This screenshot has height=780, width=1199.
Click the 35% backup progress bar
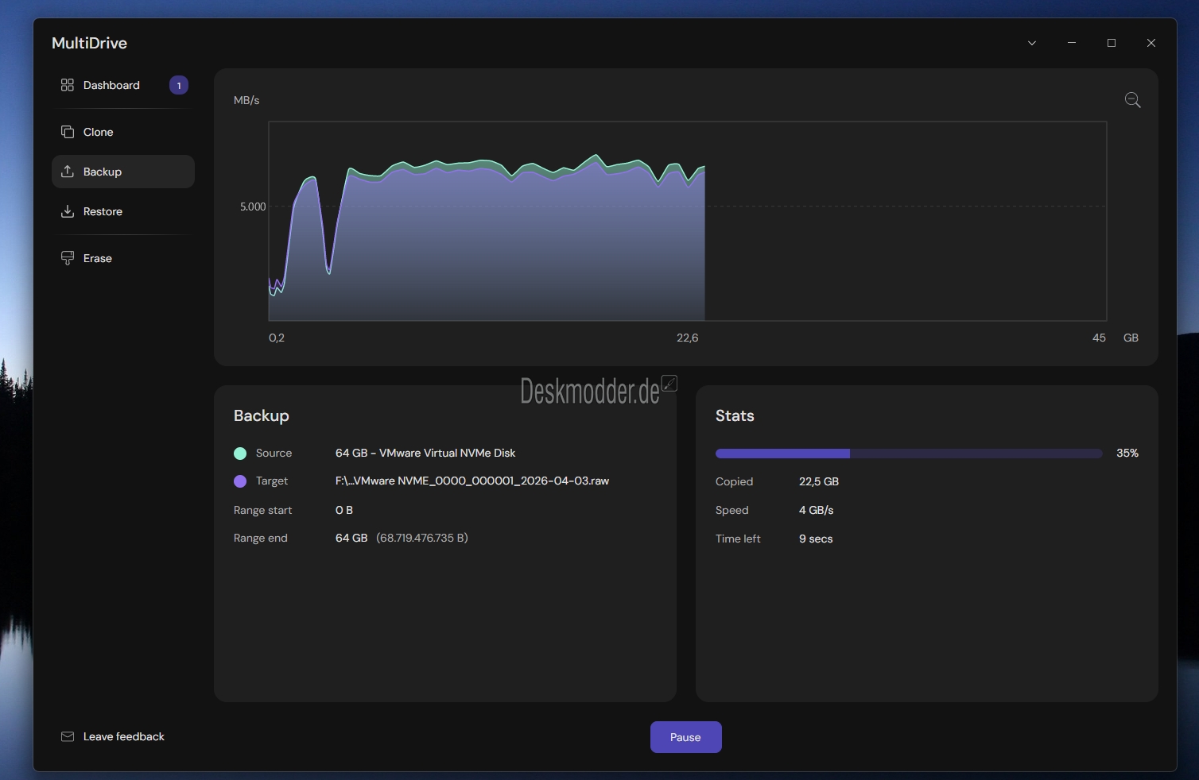coord(908,454)
